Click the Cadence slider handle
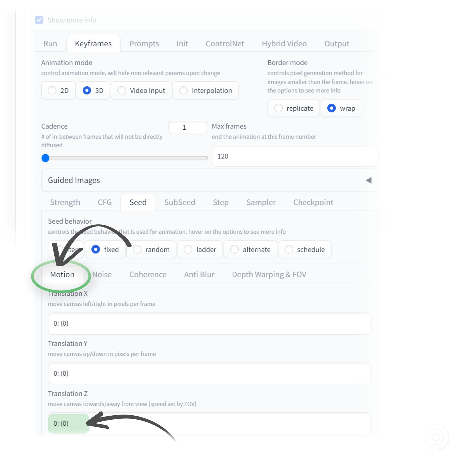The image size is (458, 458). pyautogui.click(x=45, y=158)
